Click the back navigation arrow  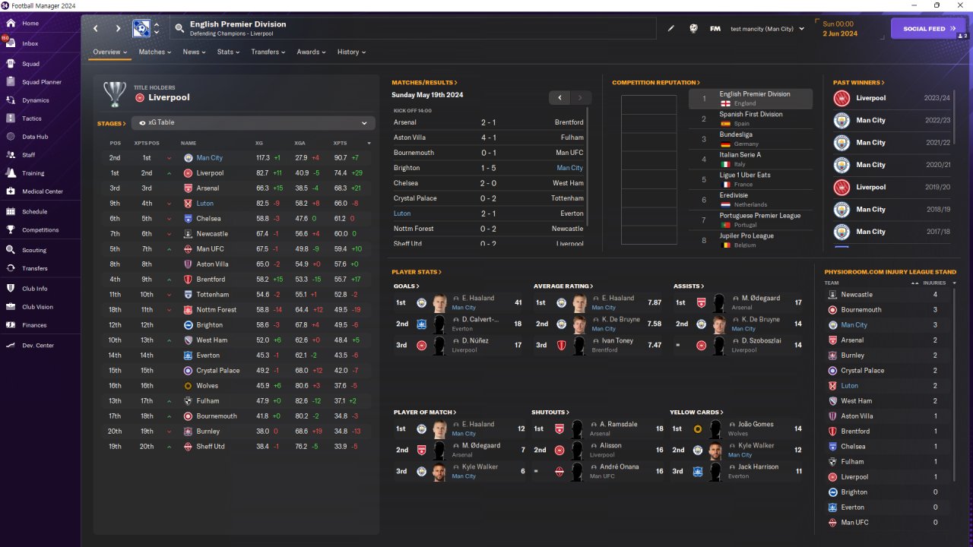[96, 29]
